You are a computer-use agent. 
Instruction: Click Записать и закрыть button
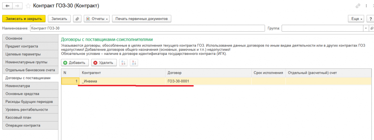[x=24, y=19]
